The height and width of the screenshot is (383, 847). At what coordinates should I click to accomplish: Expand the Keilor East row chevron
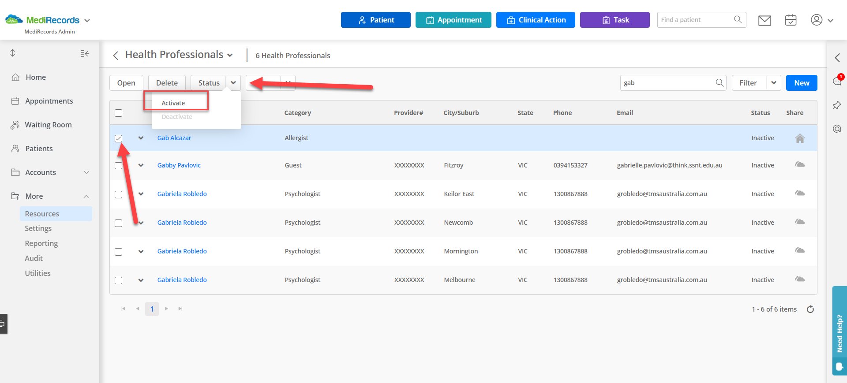(141, 194)
